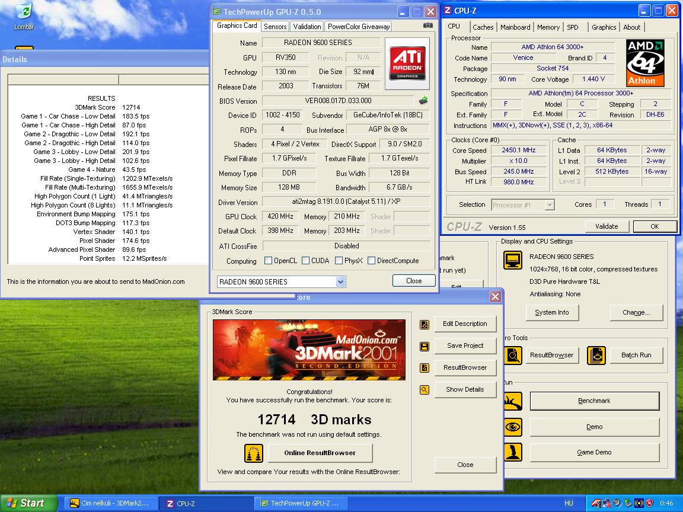The image size is (683, 512).
Task: Click the Save Project button
Action: pyautogui.click(x=465, y=345)
